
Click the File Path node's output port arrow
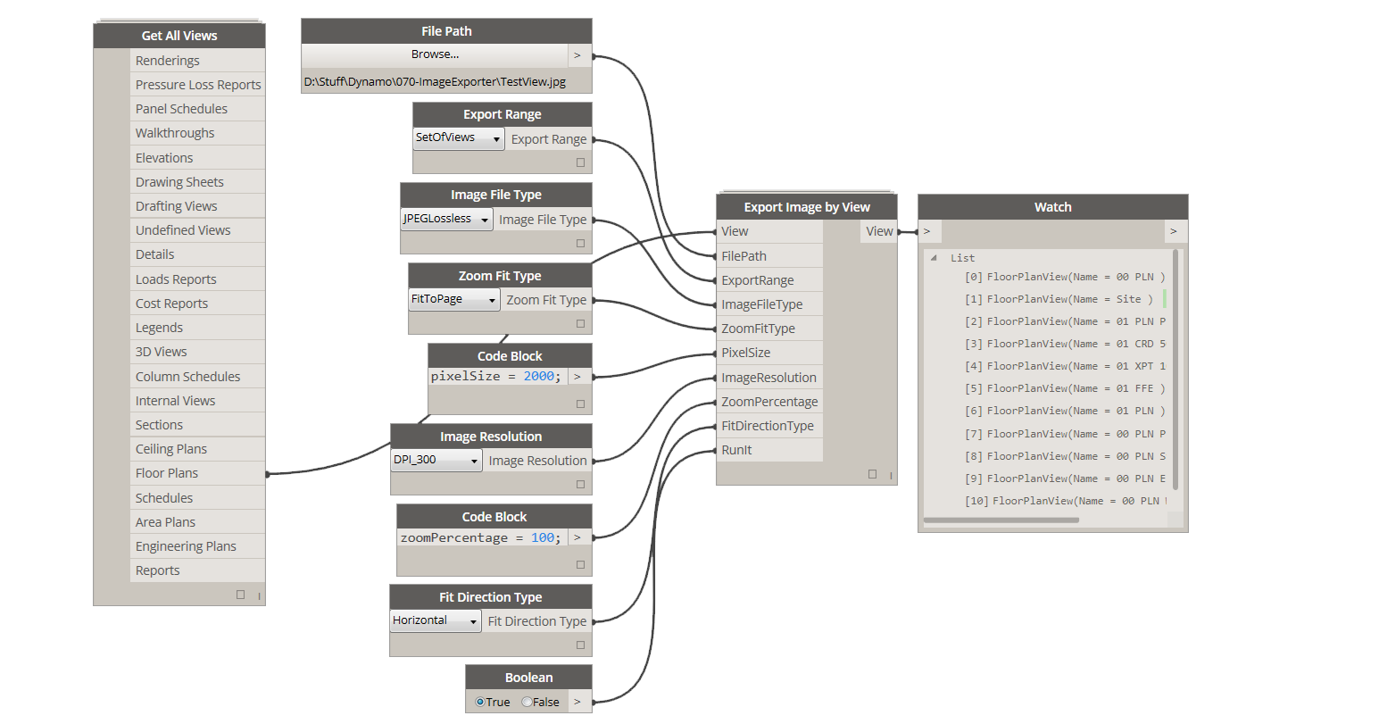(x=579, y=54)
